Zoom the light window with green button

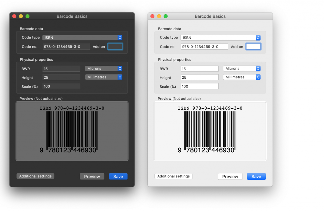click(x=166, y=16)
